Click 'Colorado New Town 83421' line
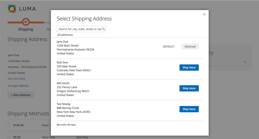 coord(74,70)
